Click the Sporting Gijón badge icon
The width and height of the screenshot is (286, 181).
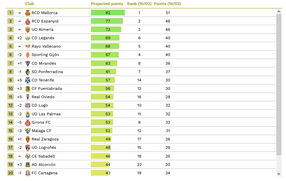28,55
